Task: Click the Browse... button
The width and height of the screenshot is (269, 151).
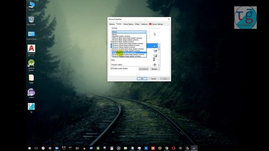Action: click(x=155, y=69)
